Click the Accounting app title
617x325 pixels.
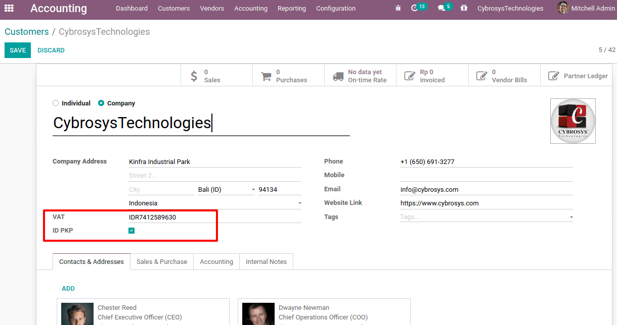59,9
